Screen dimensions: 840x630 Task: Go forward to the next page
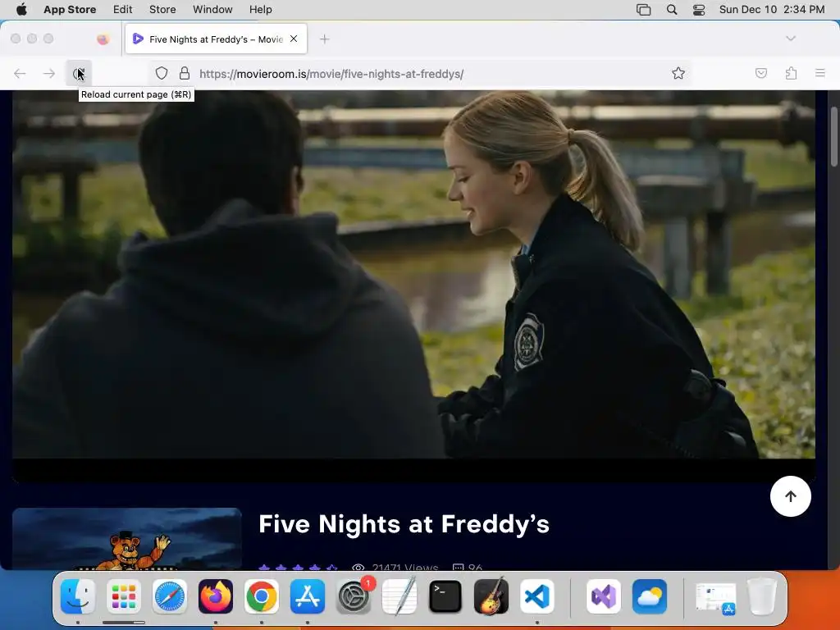pyautogui.click(x=48, y=73)
